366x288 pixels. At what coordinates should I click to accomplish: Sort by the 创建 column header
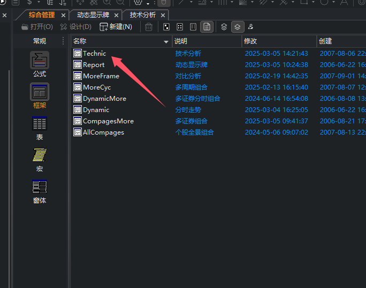341,41
